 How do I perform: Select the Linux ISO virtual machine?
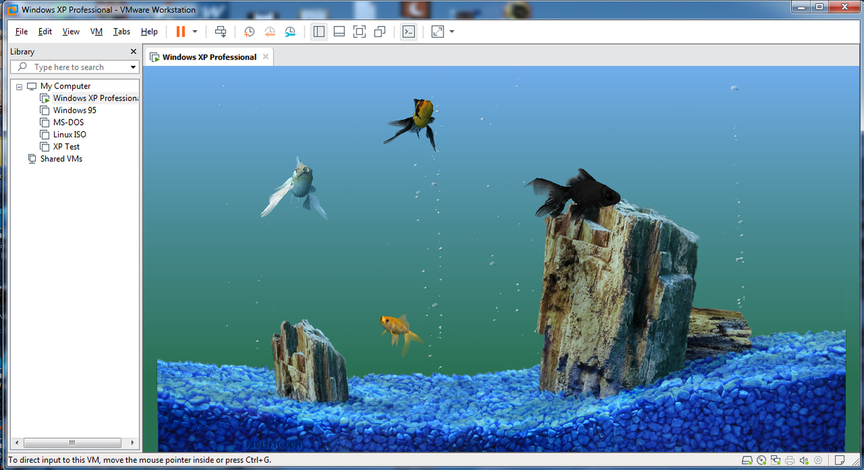[70, 135]
